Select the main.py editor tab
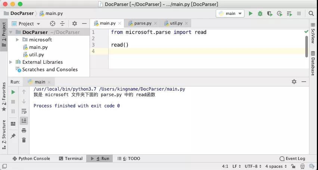318x170 pixels. 108,23
